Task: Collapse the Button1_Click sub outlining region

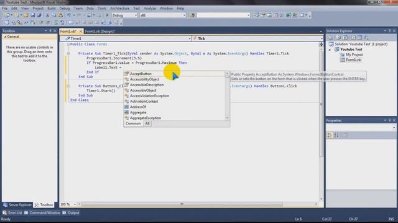Action: (68, 86)
